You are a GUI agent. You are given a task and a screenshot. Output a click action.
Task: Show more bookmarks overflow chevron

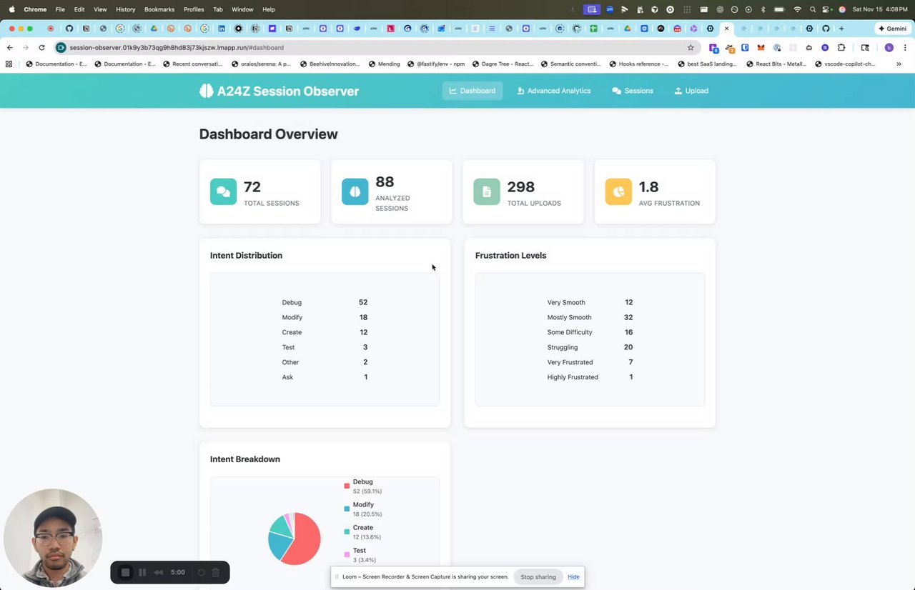pyautogui.click(x=899, y=64)
